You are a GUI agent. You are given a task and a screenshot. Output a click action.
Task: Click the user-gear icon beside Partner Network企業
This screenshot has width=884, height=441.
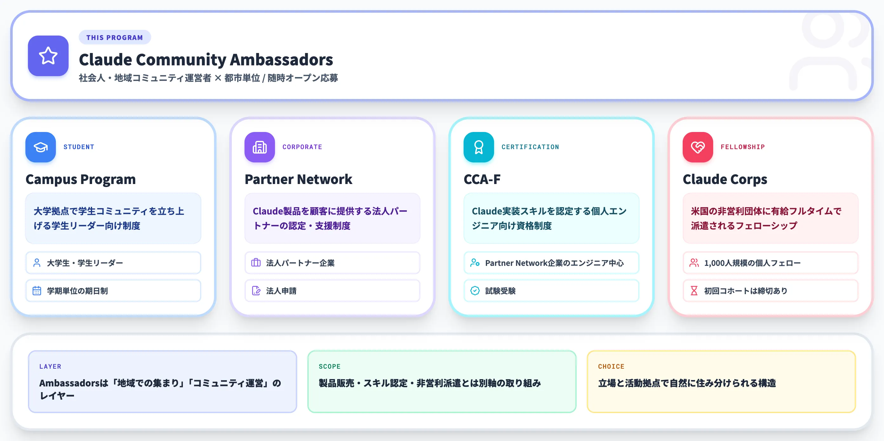coord(475,263)
